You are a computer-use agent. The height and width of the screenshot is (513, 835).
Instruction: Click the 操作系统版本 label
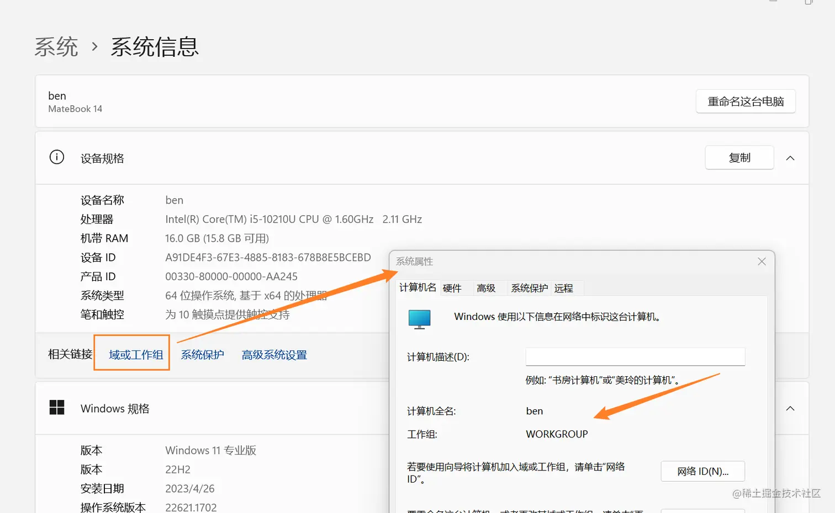tap(113, 507)
